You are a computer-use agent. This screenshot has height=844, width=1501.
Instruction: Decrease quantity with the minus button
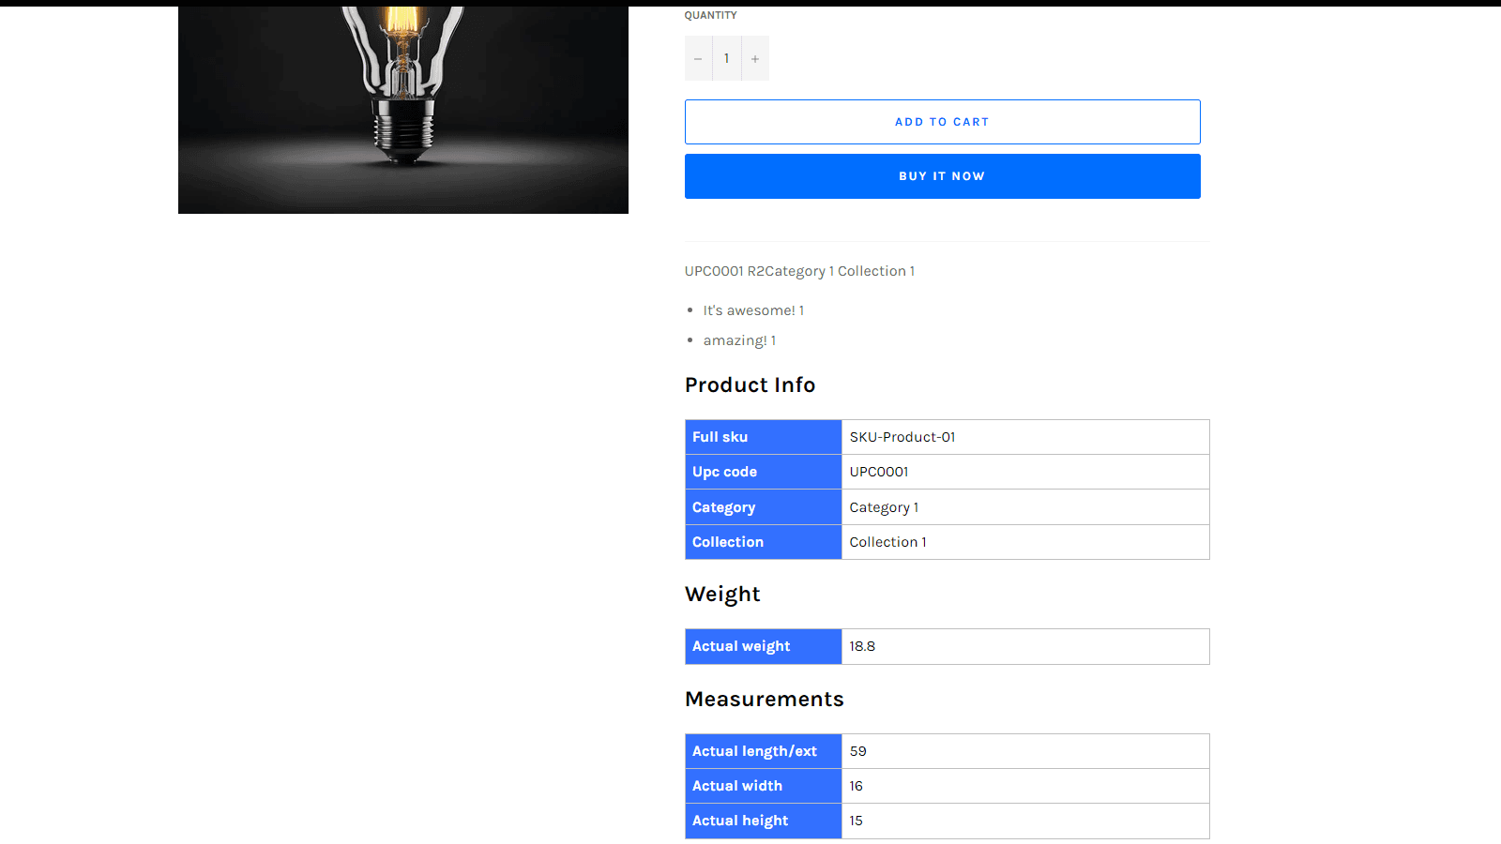click(698, 58)
